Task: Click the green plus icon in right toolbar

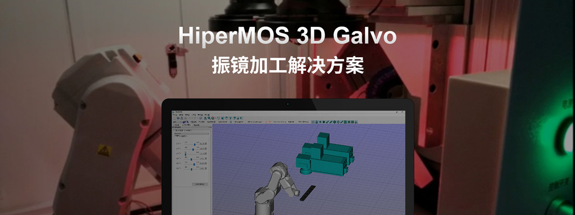Action: pyautogui.click(x=320, y=122)
